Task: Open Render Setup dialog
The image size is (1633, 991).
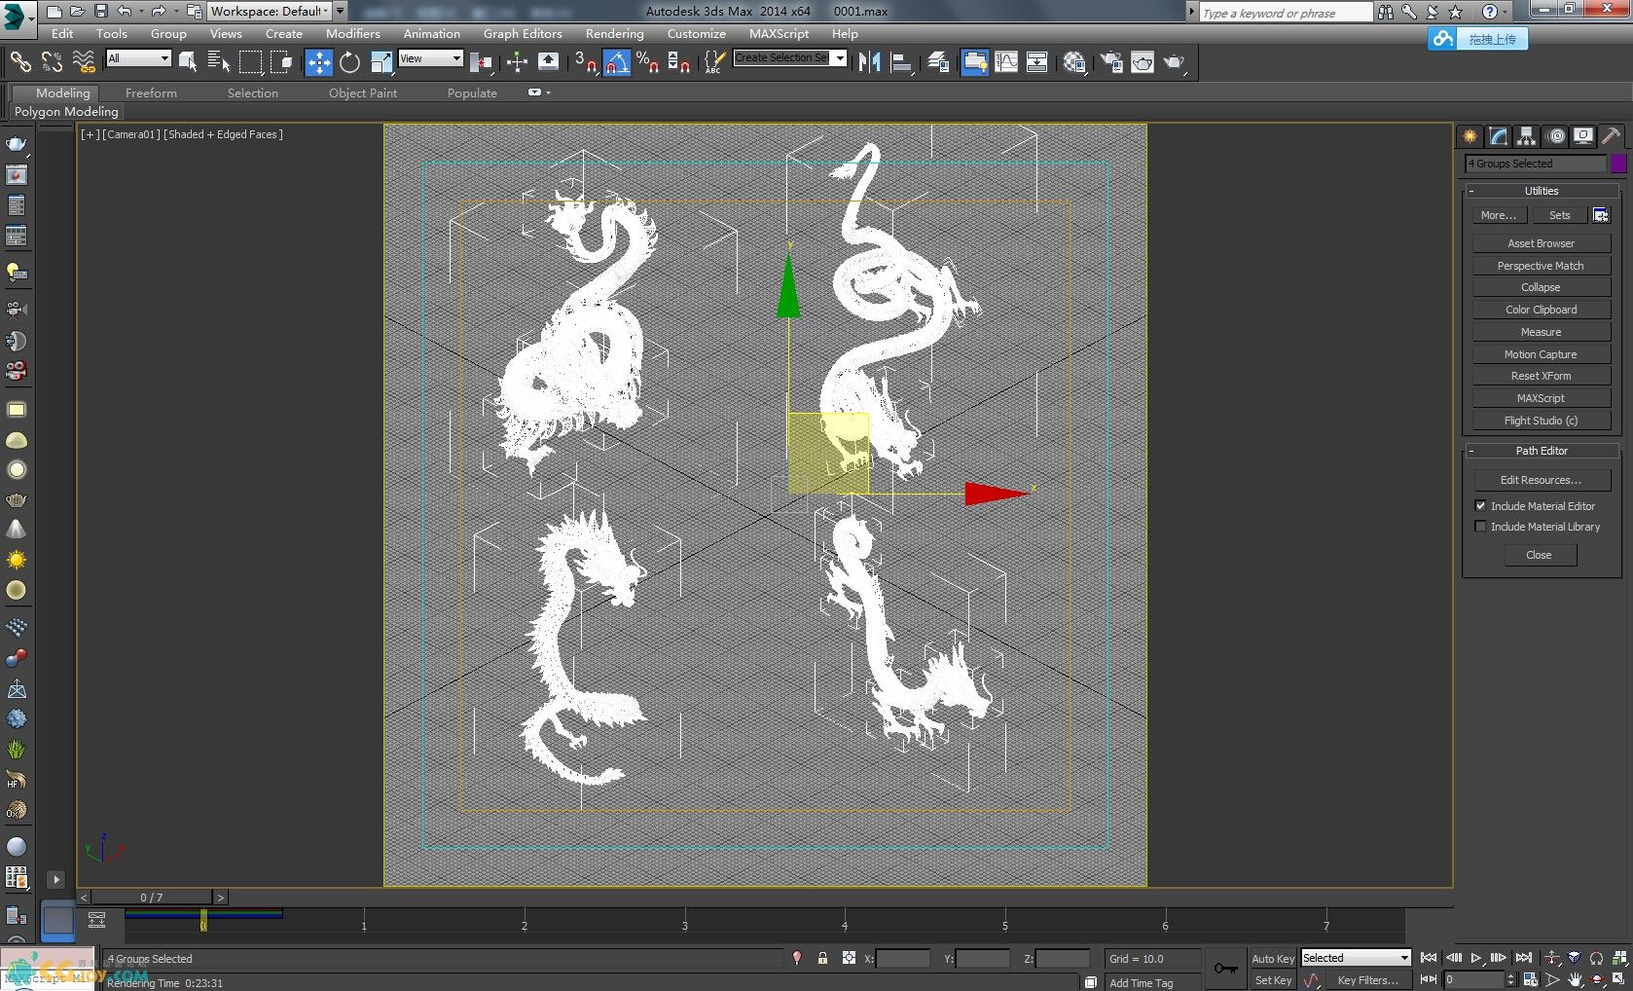Action: 1110,62
